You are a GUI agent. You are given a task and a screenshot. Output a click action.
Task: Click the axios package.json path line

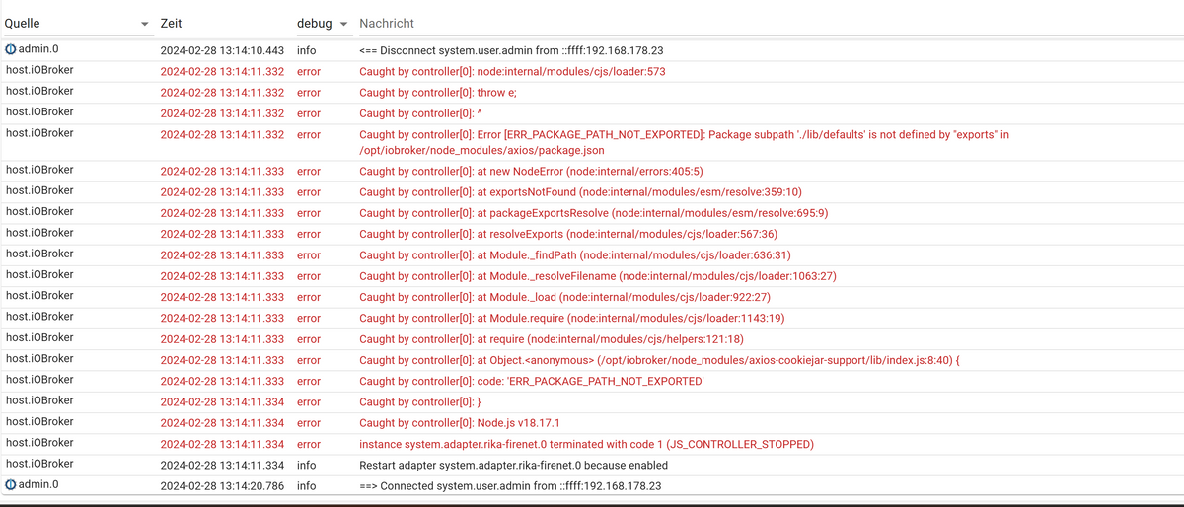pos(481,150)
